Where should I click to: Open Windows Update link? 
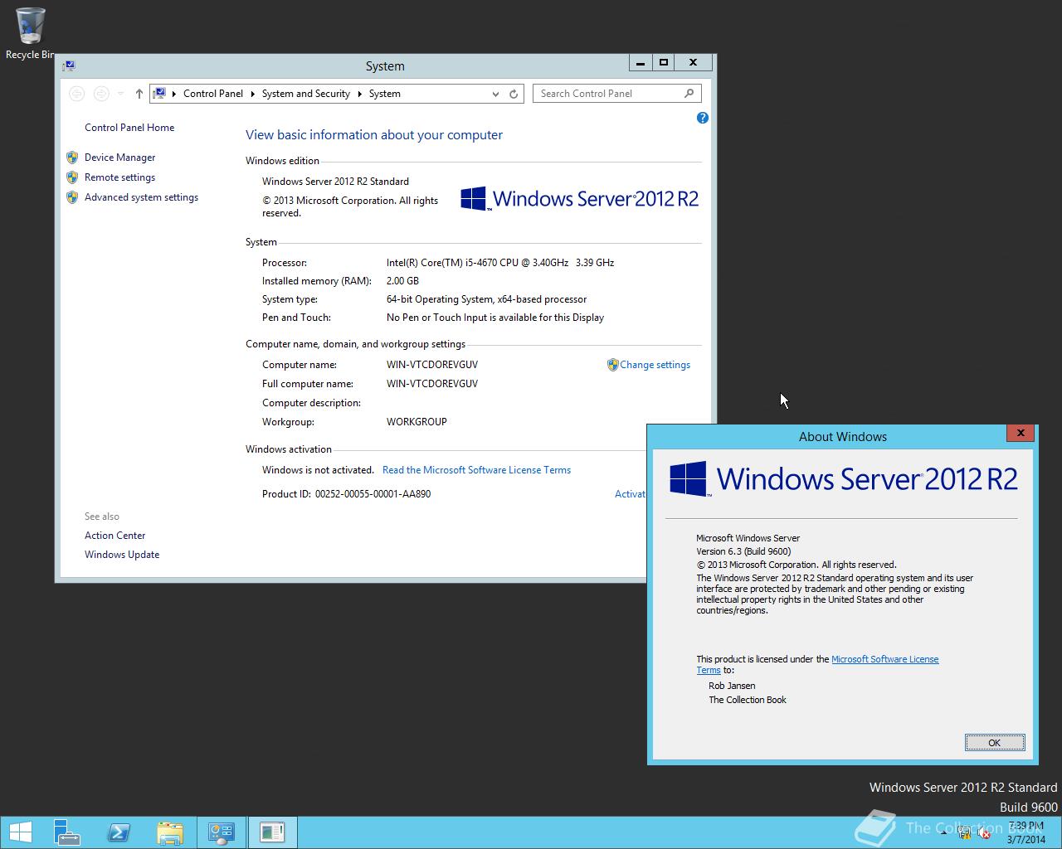click(122, 555)
